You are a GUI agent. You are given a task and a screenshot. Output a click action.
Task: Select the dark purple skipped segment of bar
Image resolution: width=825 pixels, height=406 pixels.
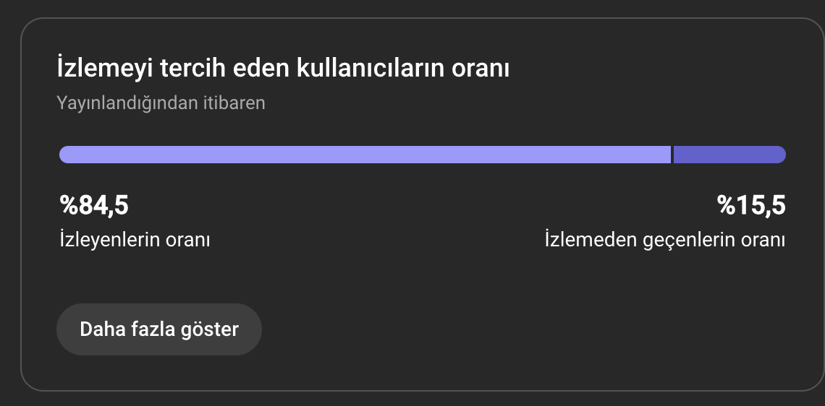click(x=729, y=155)
